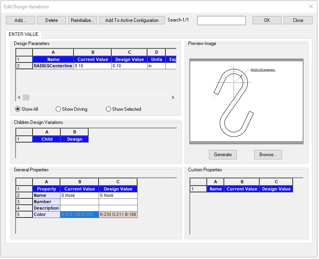This screenshot has height=259, width=319.
Task: Click Add To Active Configuration
Action: 132,20
